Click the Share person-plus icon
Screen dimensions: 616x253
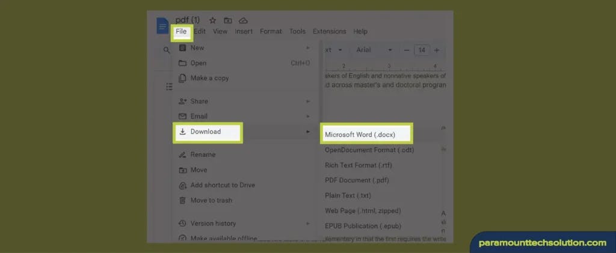click(182, 101)
